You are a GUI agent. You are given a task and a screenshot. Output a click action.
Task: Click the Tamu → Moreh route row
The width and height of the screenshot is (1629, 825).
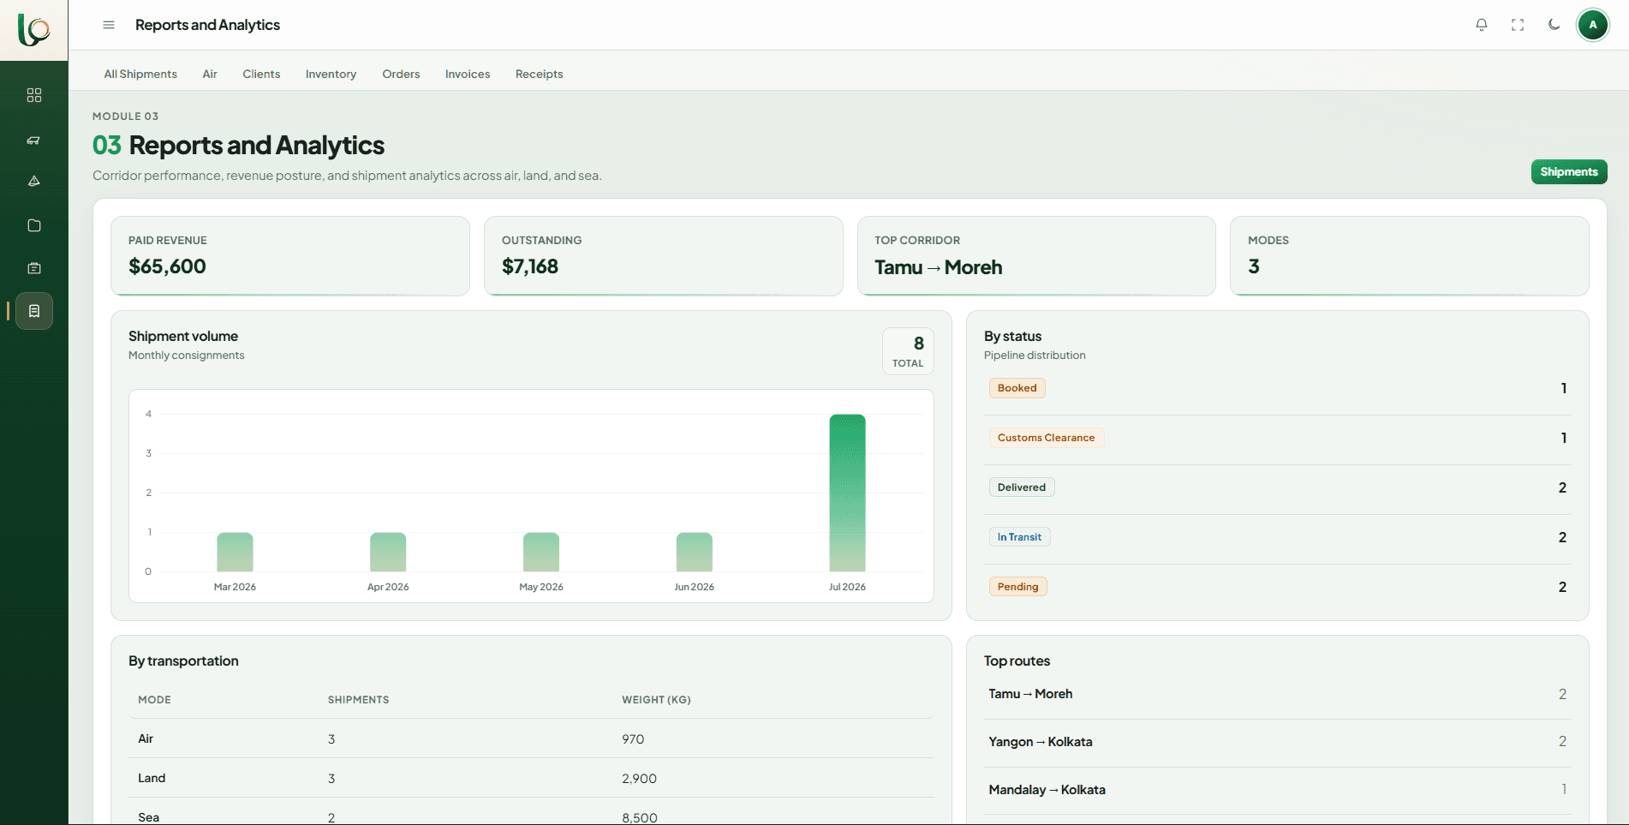pyautogui.click(x=1278, y=695)
